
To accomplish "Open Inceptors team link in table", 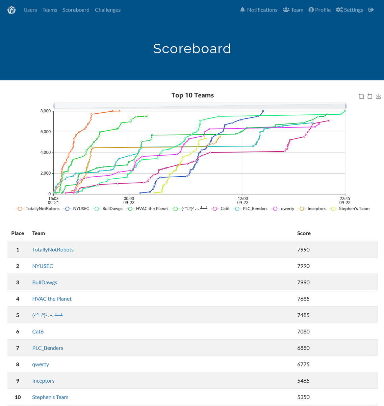I will pos(43,381).
